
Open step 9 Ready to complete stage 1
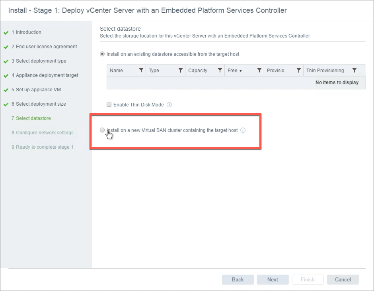[x=42, y=147]
